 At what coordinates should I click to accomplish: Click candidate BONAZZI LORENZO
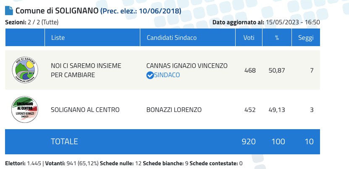point(174,110)
